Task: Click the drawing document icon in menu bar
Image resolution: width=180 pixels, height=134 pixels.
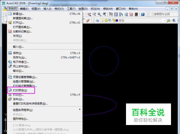Action: click(x=5, y=9)
